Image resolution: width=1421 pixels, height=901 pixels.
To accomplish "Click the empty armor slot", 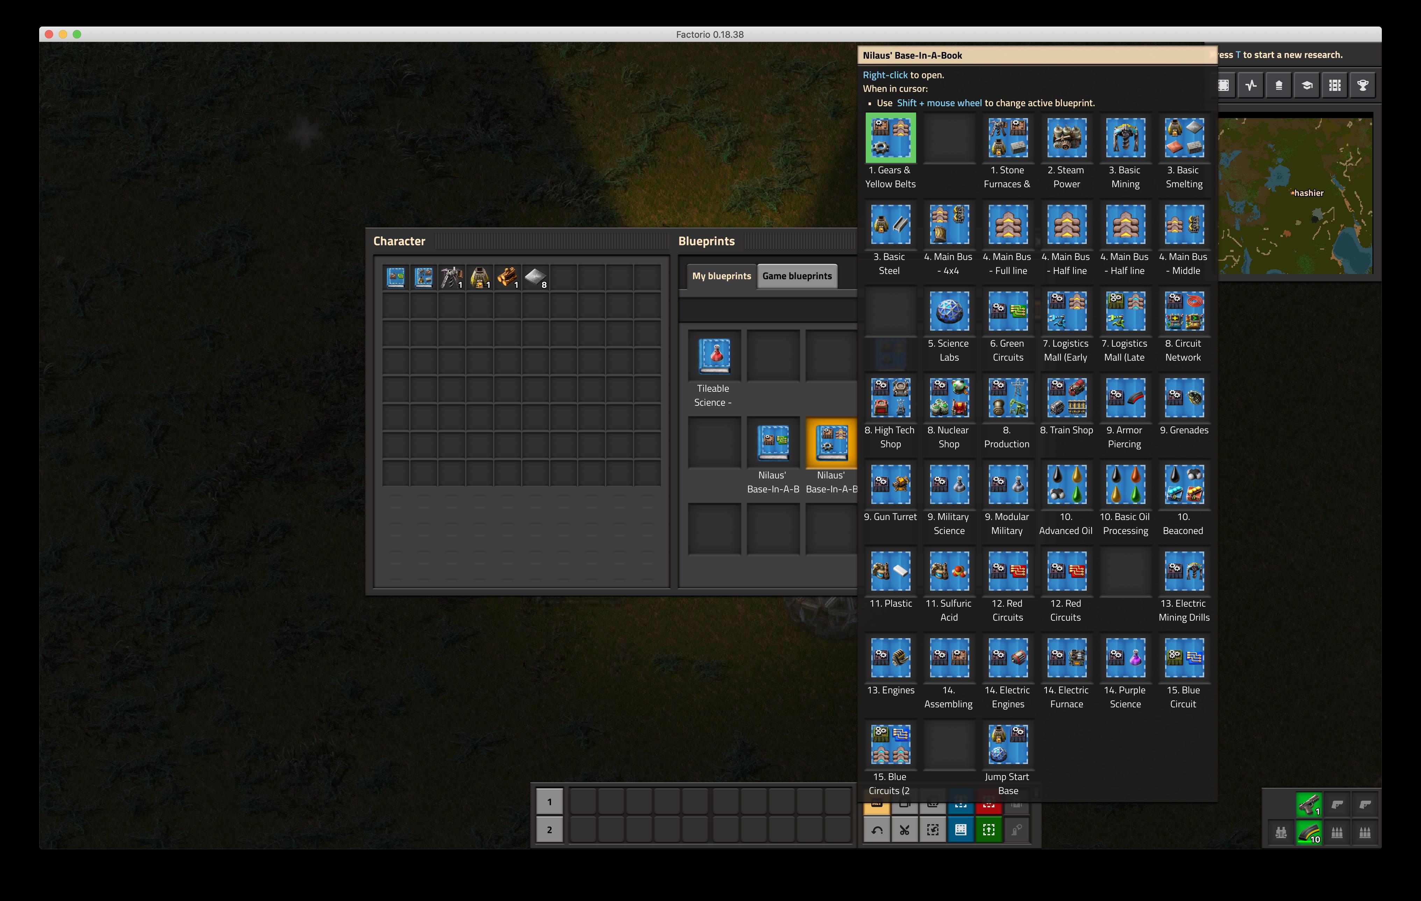I will tap(1280, 832).
